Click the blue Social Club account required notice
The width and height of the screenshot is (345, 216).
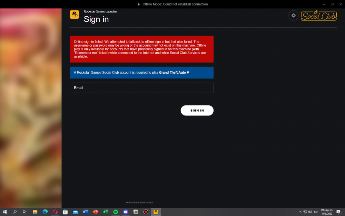pyautogui.click(x=141, y=73)
